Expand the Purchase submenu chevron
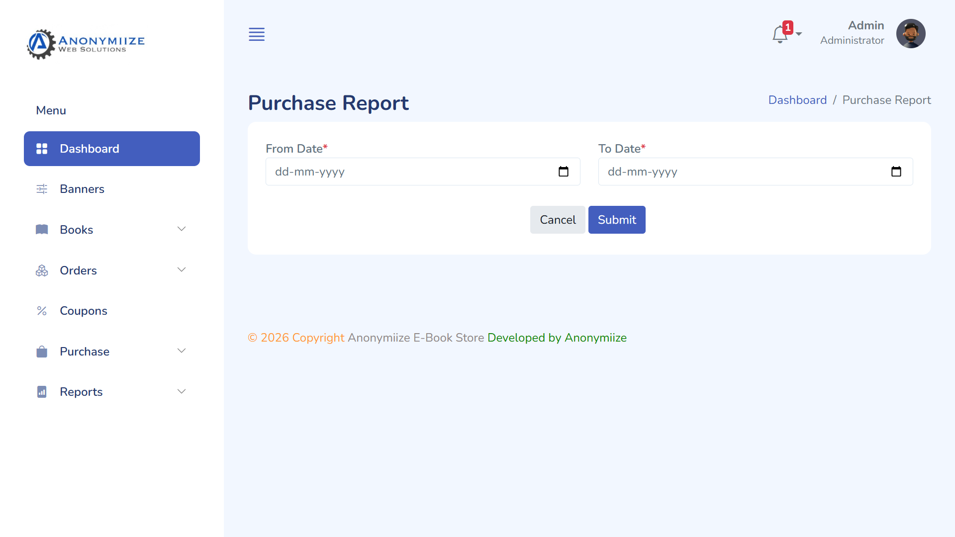Screen dimensions: 955x537 [x=182, y=351]
